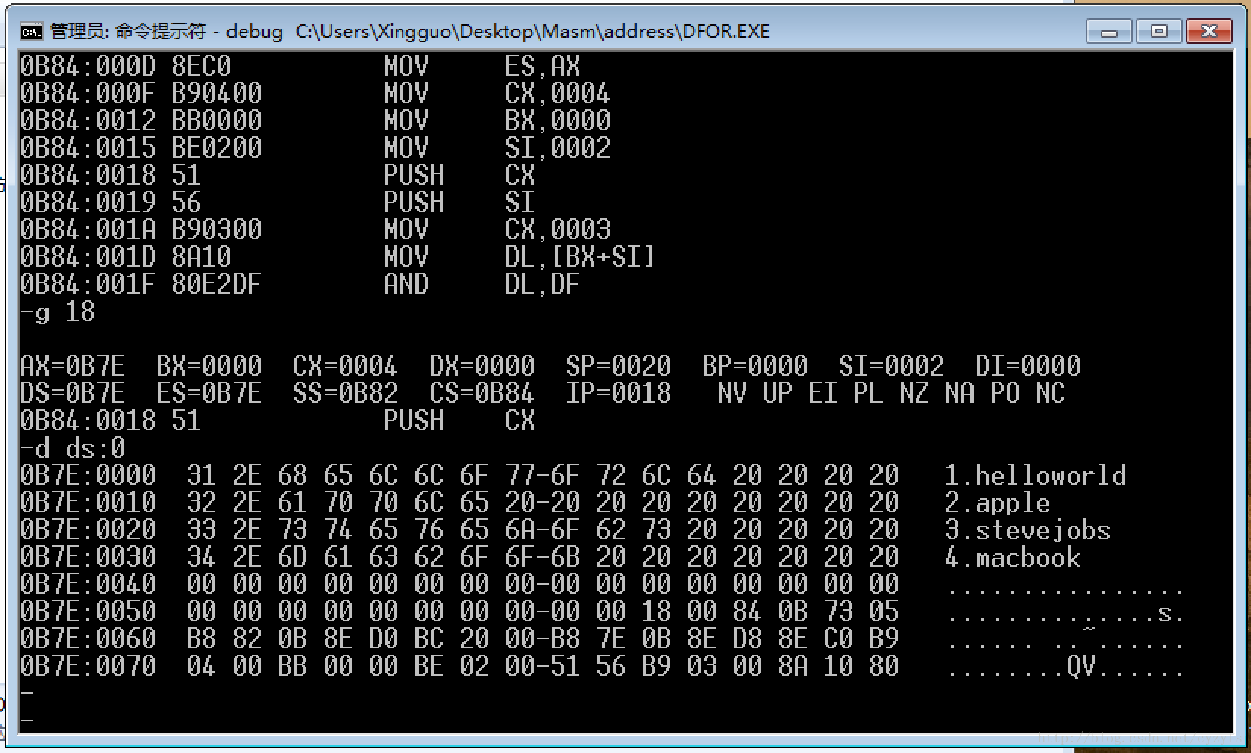Click the "MOV BX,0000" instruction
The width and height of the screenshot is (1251, 753).
click(497, 121)
